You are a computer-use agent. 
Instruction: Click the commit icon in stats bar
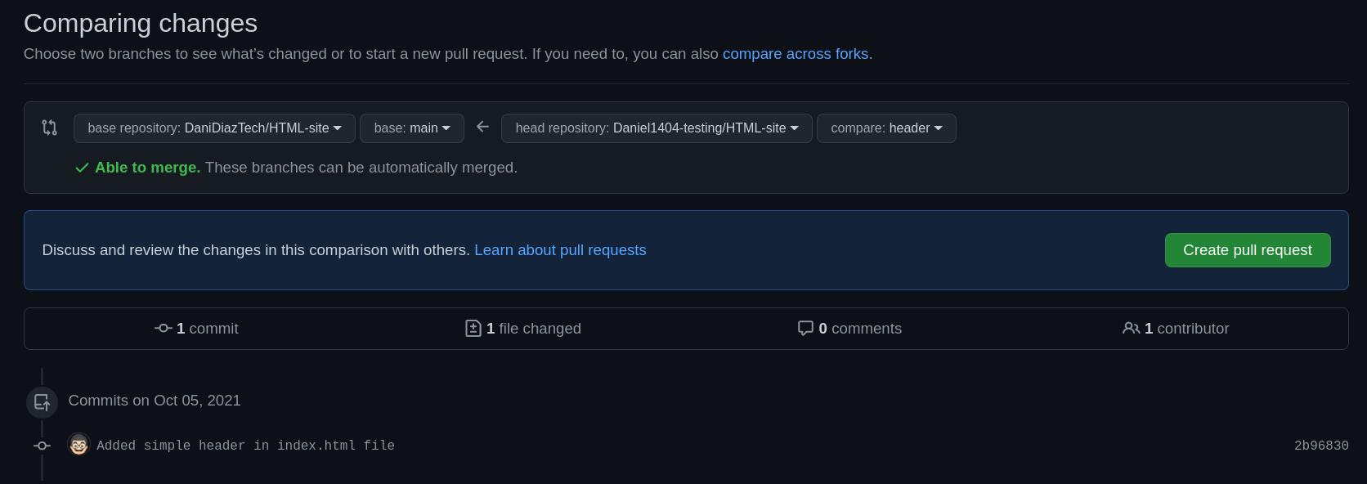click(x=163, y=329)
